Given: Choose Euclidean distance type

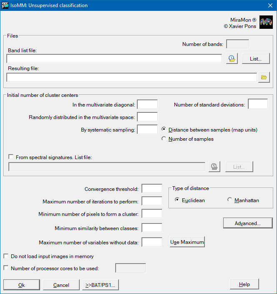Looking at the screenshot, I should (x=177, y=200).
